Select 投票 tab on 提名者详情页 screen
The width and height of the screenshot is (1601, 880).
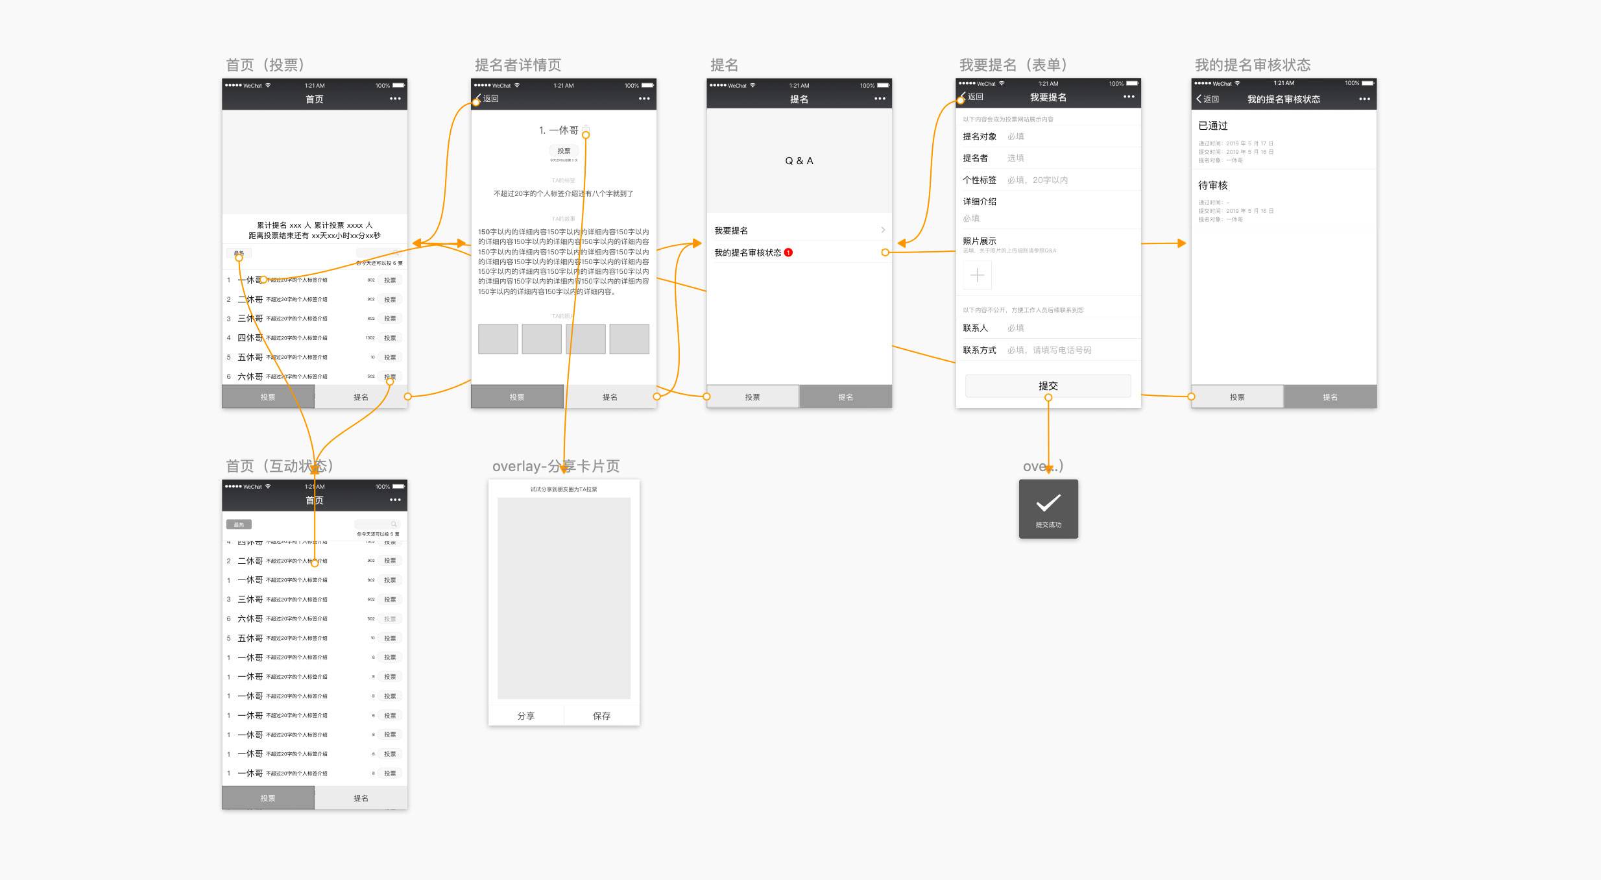pyautogui.click(x=517, y=397)
